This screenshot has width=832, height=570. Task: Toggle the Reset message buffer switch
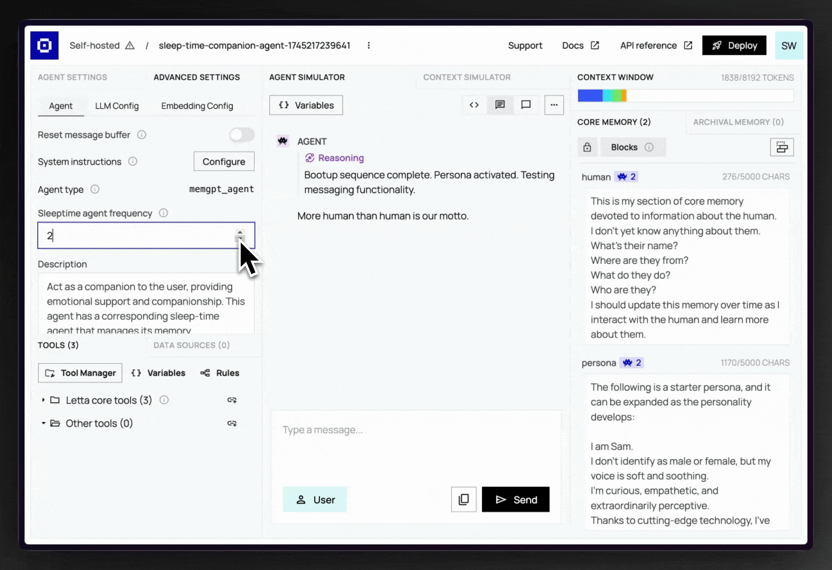[x=242, y=135]
